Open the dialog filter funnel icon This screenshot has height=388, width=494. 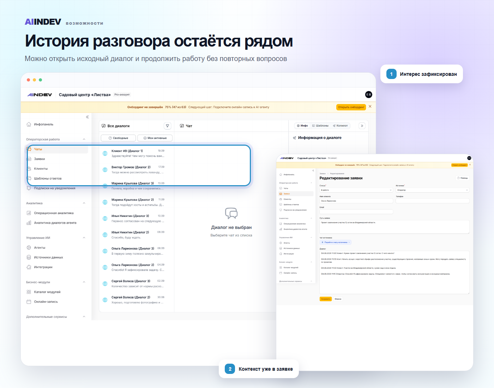pos(168,126)
